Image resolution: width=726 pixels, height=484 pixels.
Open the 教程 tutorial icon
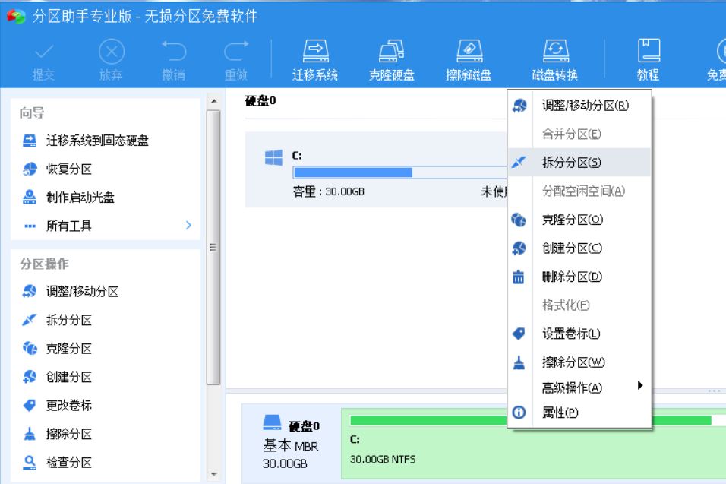(649, 57)
